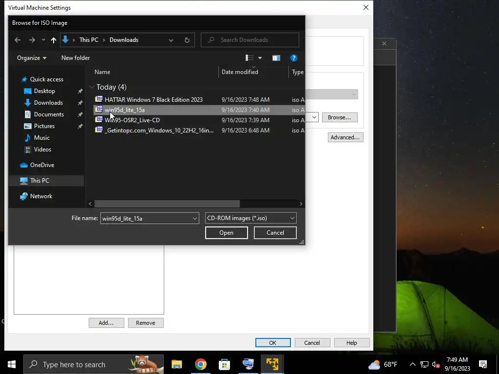Open recent locations chevron beside forward arrow

point(43,40)
